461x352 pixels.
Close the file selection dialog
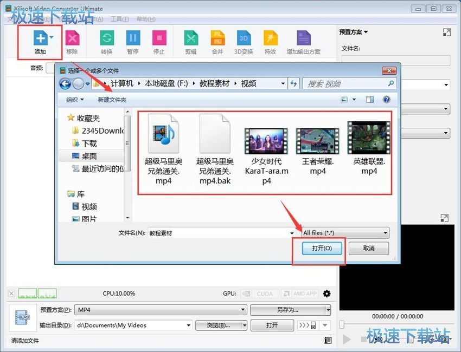[389, 71]
